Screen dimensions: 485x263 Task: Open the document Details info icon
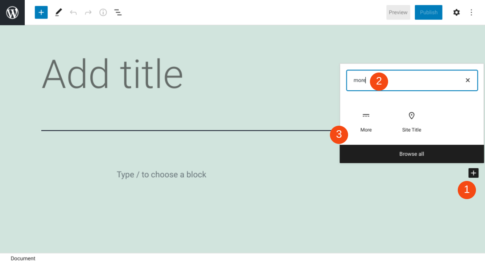pyautogui.click(x=103, y=12)
